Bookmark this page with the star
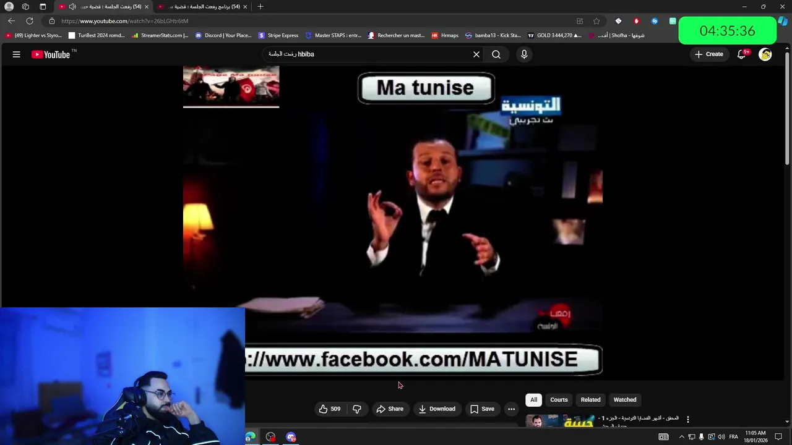The image size is (792, 445). [x=596, y=21]
